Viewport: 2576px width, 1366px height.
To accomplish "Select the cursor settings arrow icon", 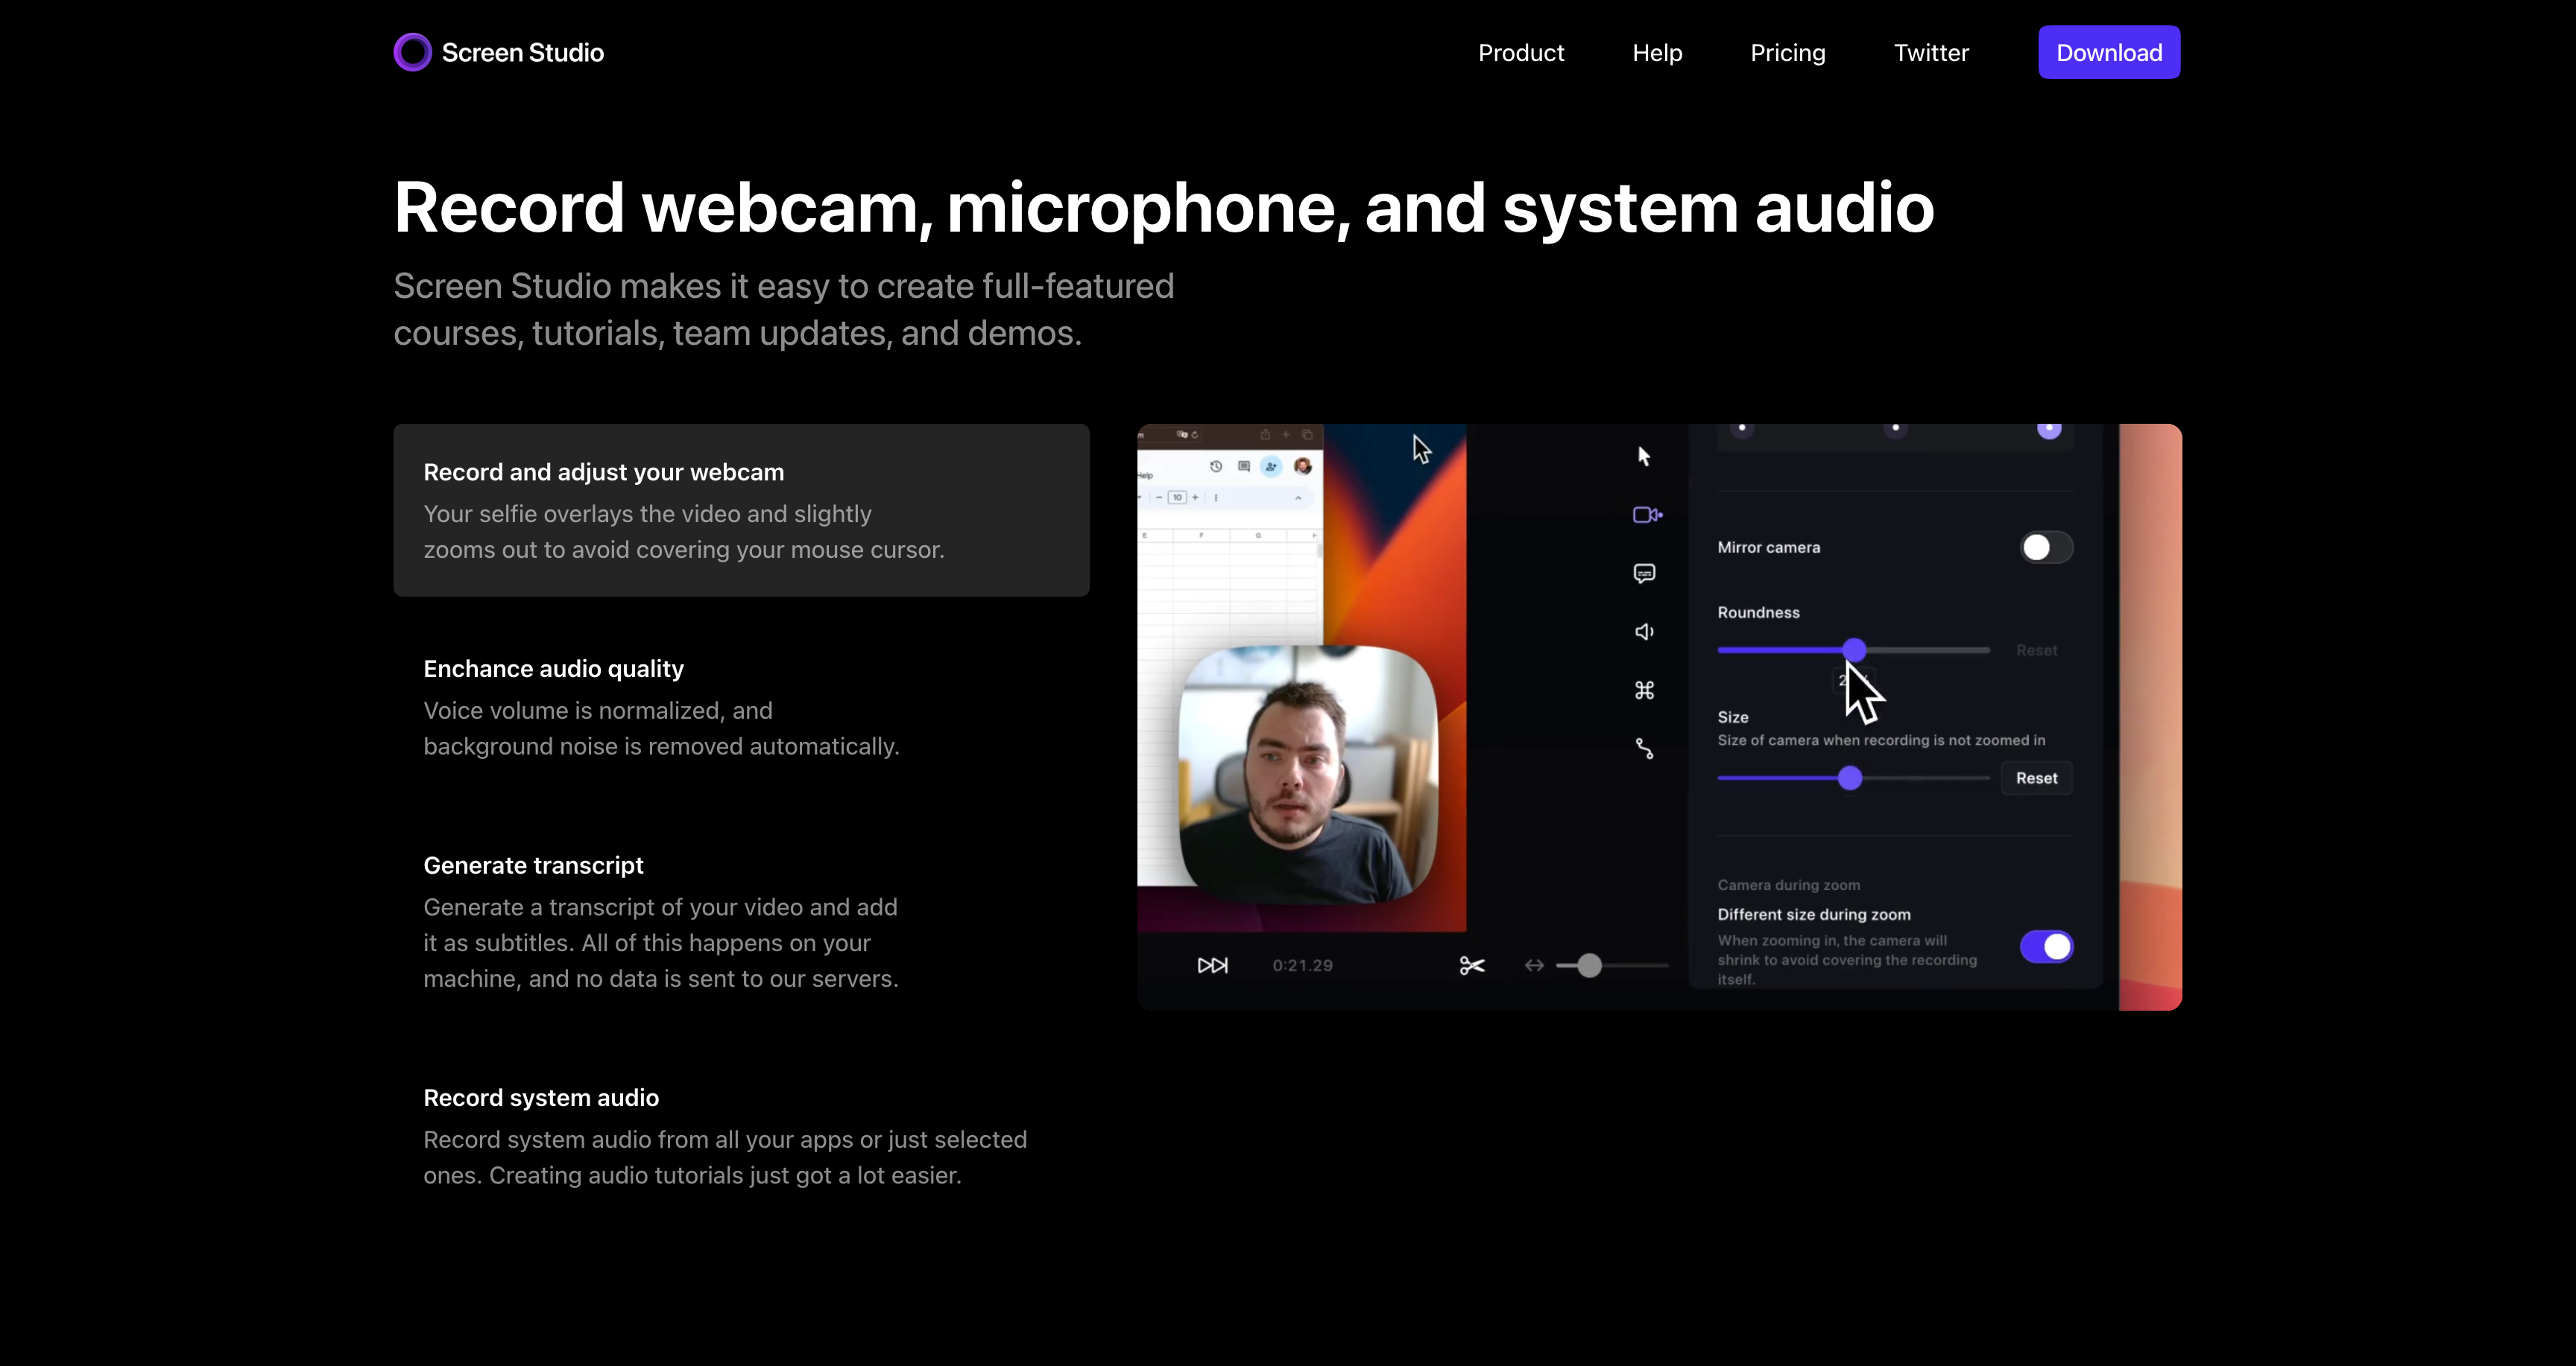I will (1644, 457).
